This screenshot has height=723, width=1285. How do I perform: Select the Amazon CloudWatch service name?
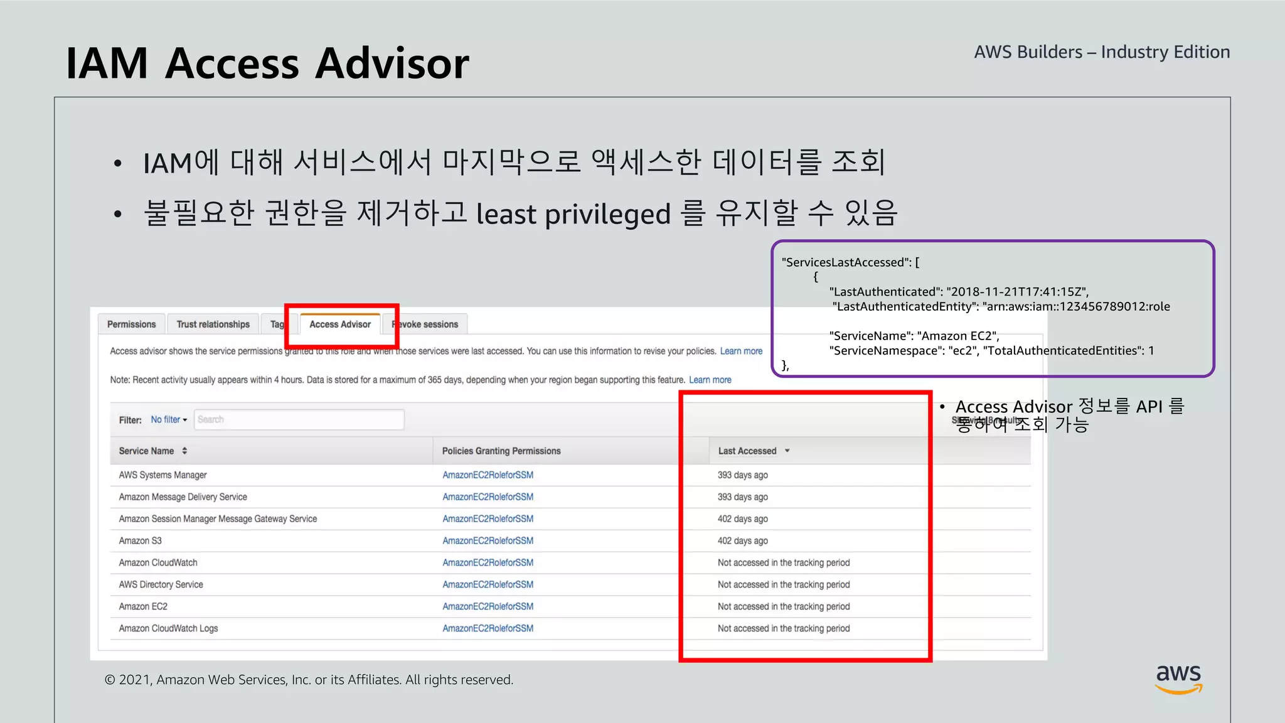158,563
